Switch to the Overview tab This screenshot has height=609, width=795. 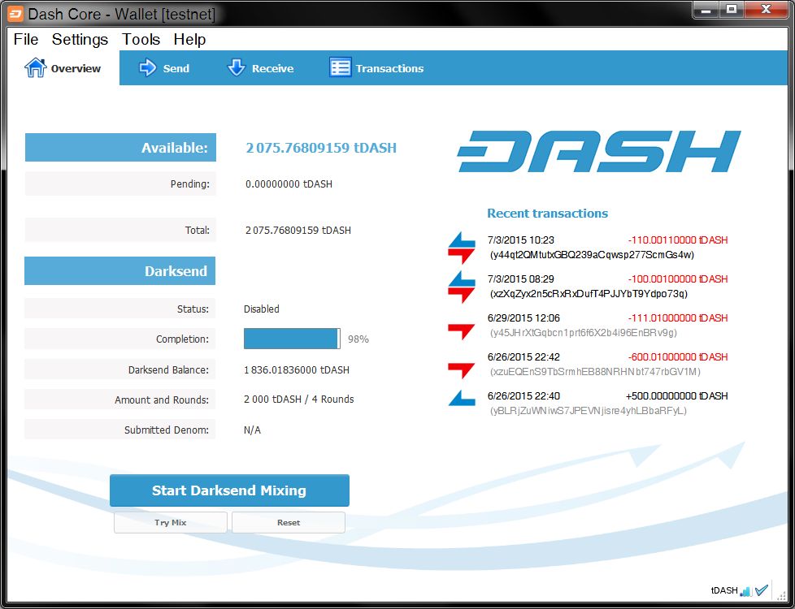63,68
